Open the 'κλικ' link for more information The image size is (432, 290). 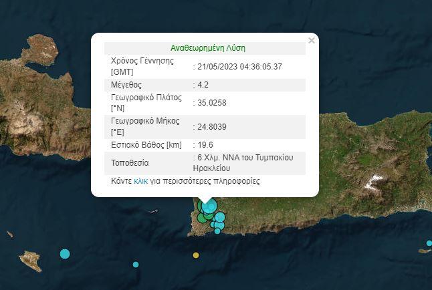(140, 181)
